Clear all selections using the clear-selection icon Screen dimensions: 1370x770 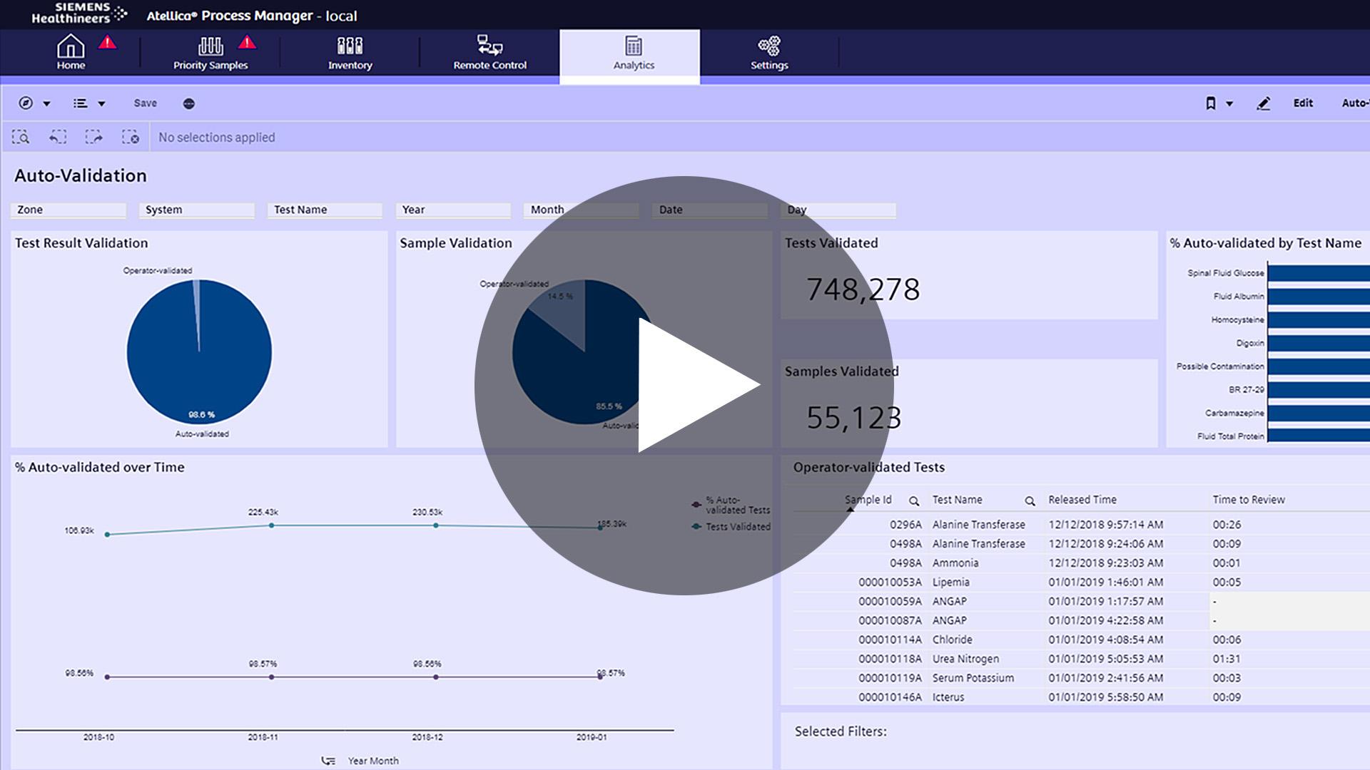pos(131,137)
